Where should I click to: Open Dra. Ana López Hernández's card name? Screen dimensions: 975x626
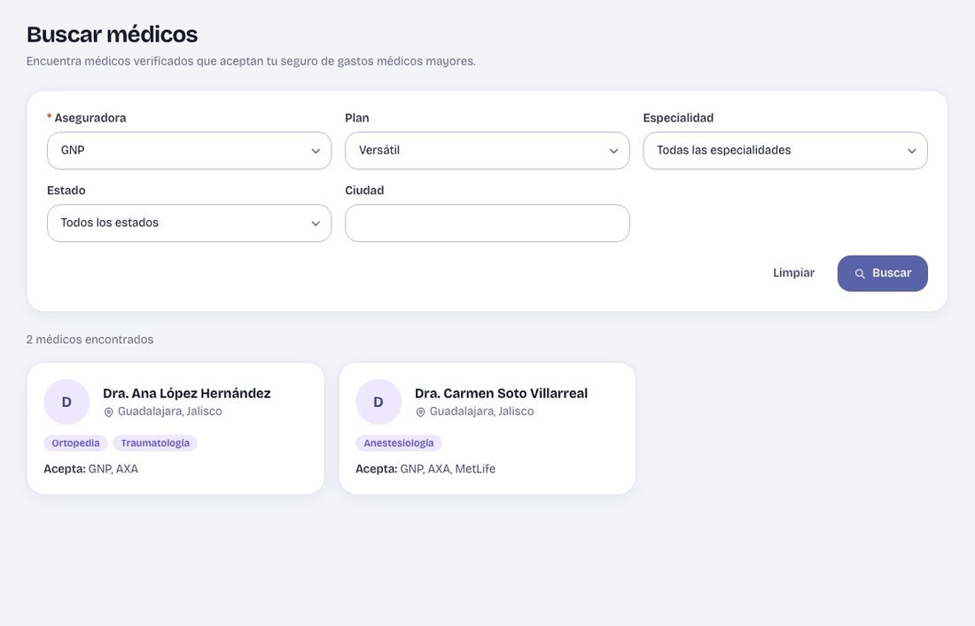[x=186, y=394]
